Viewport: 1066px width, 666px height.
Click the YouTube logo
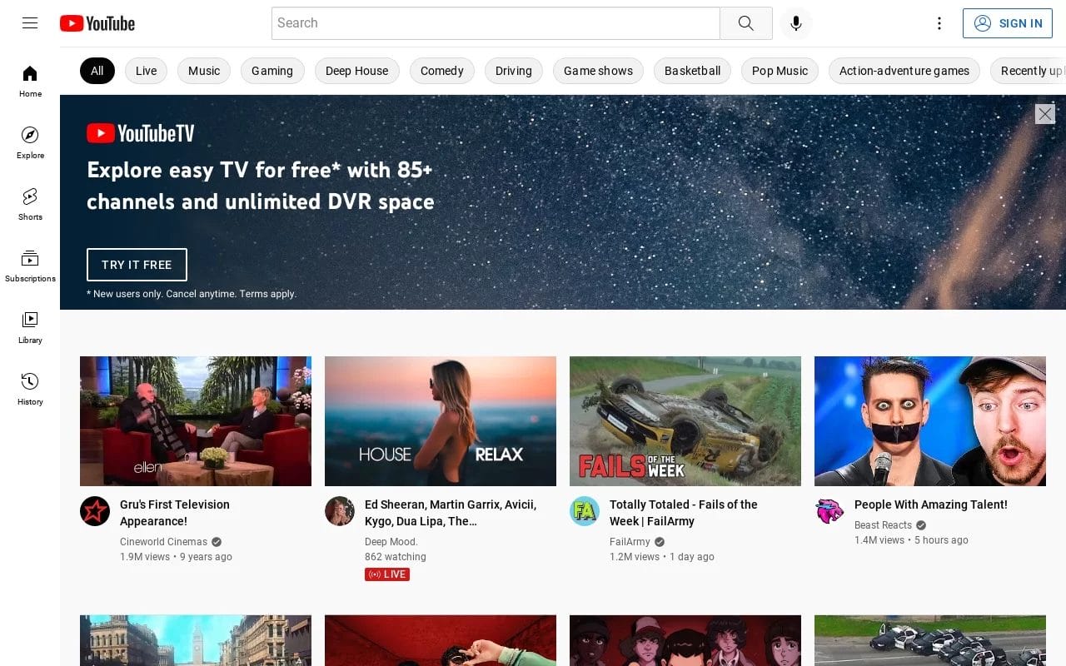[97, 23]
